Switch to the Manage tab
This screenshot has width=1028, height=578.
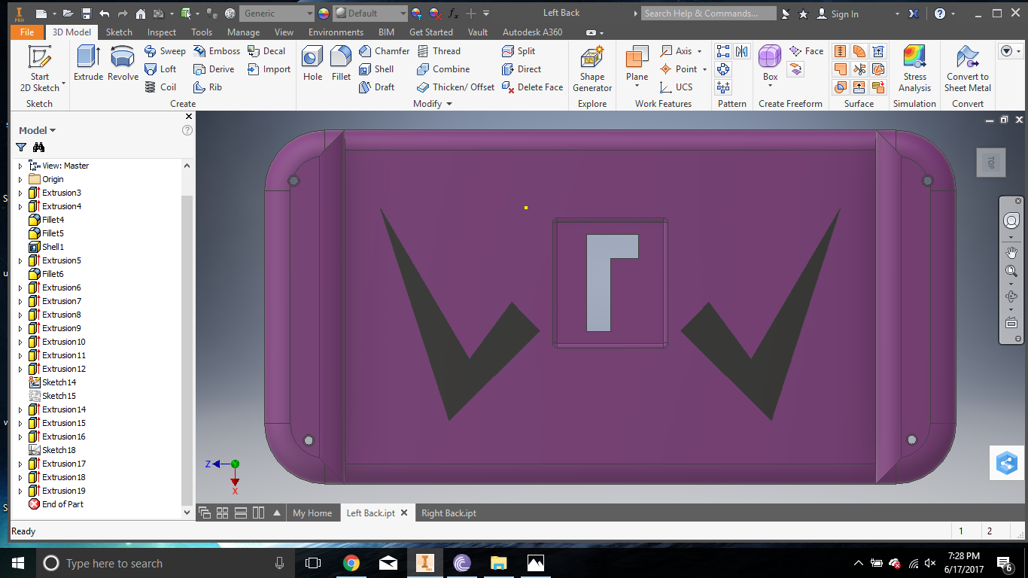243,32
